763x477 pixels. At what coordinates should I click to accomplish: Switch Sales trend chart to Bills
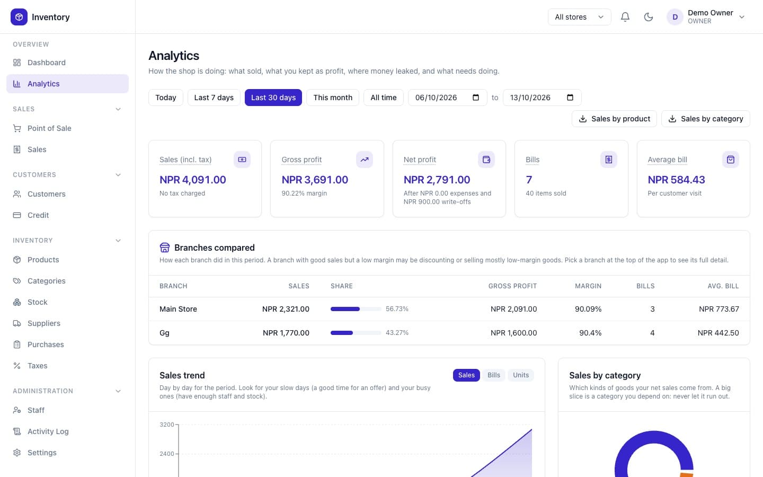click(494, 375)
